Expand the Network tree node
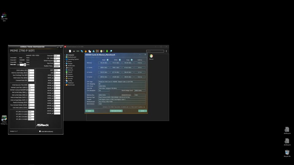The height and width of the screenshot is (165, 294). [x=65, y=70]
